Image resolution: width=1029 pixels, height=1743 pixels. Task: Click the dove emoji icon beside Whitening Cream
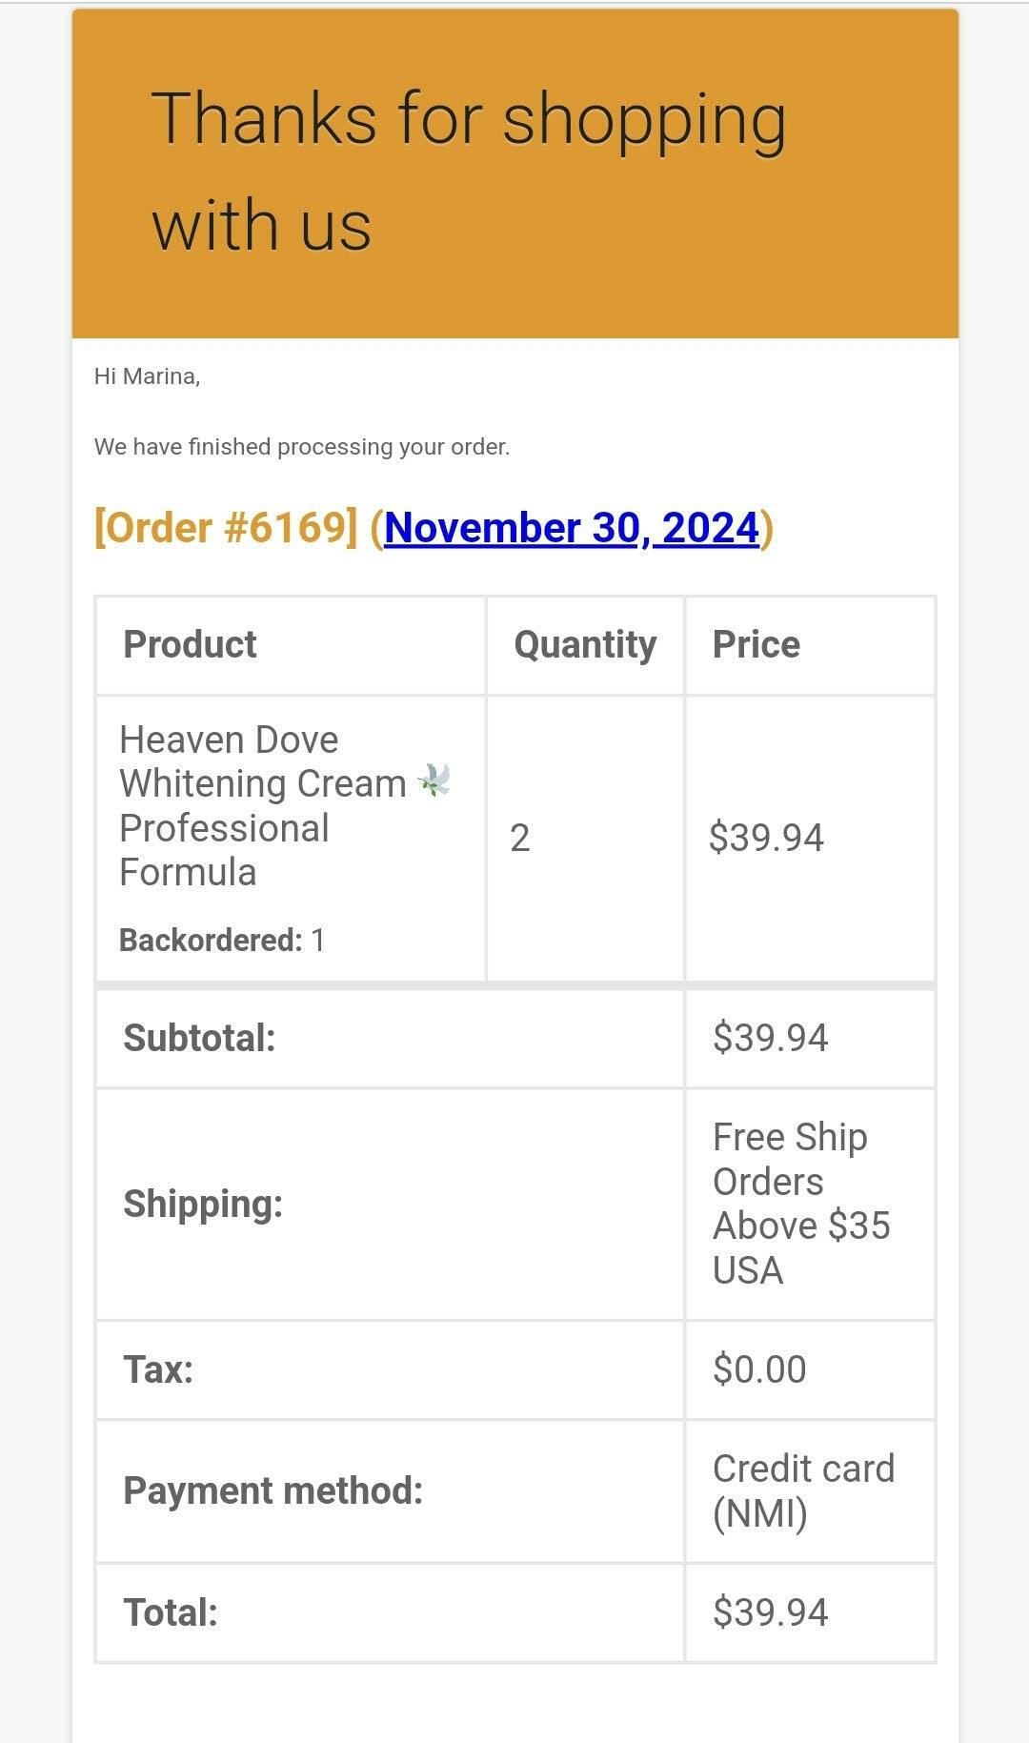pyautogui.click(x=434, y=780)
